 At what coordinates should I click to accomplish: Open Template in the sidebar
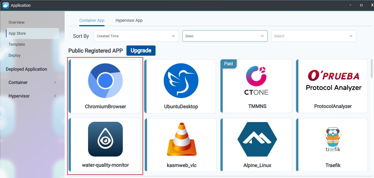[17, 44]
